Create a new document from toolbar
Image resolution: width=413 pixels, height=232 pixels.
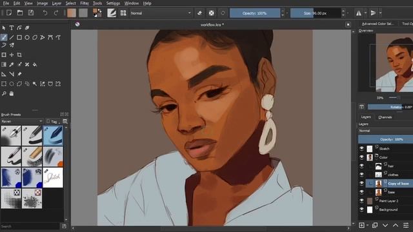tap(9, 13)
